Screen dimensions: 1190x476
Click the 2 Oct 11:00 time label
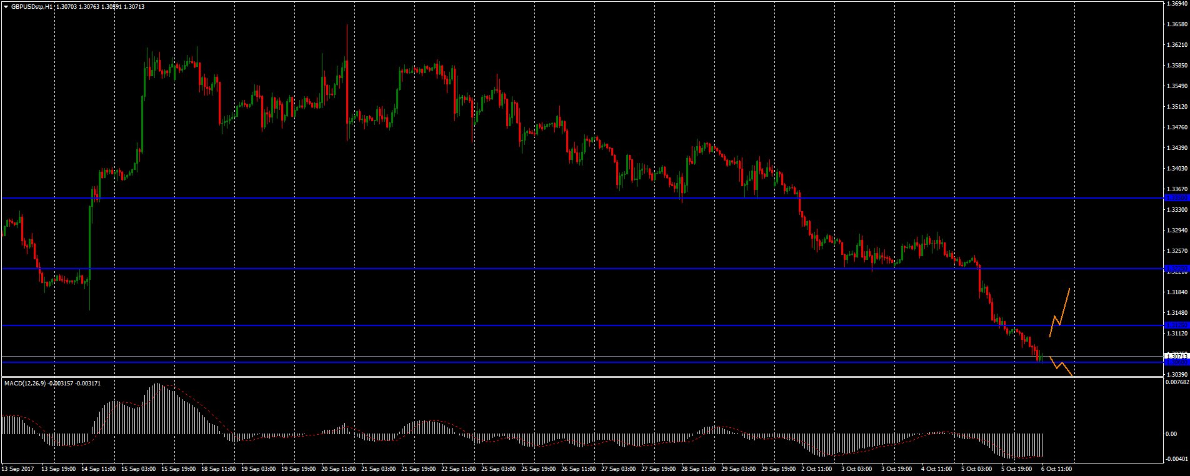click(817, 468)
